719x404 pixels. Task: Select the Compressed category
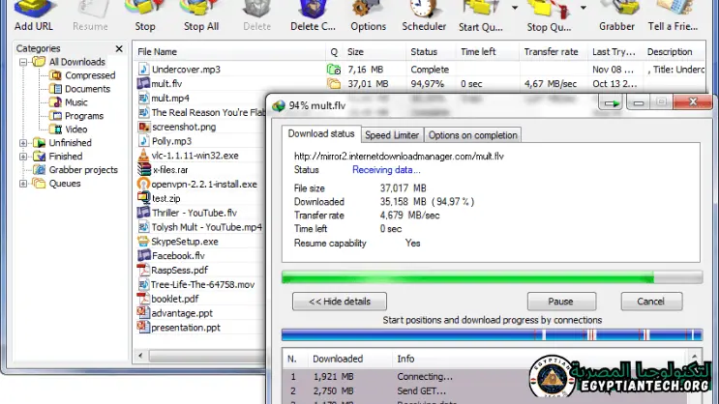tap(90, 75)
